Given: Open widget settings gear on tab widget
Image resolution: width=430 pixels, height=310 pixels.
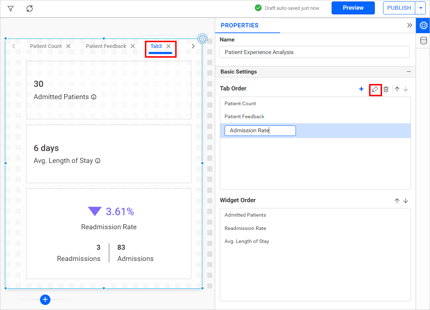Looking at the screenshot, I should coord(203,38).
